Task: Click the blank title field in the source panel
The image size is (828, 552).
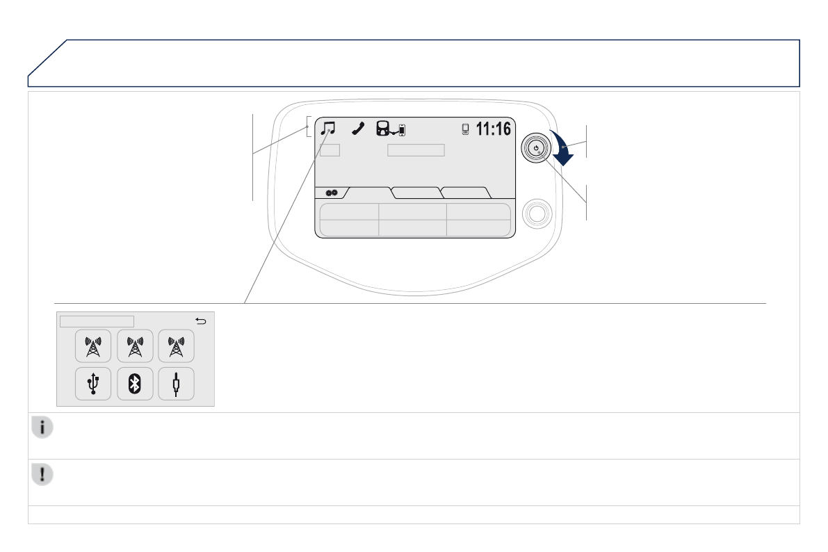Action: point(97,321)
